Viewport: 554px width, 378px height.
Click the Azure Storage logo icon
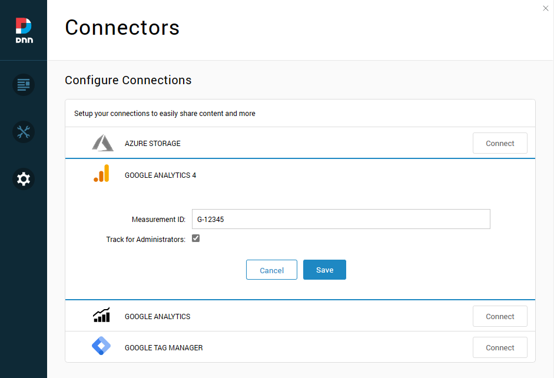(x=102, y=143)
